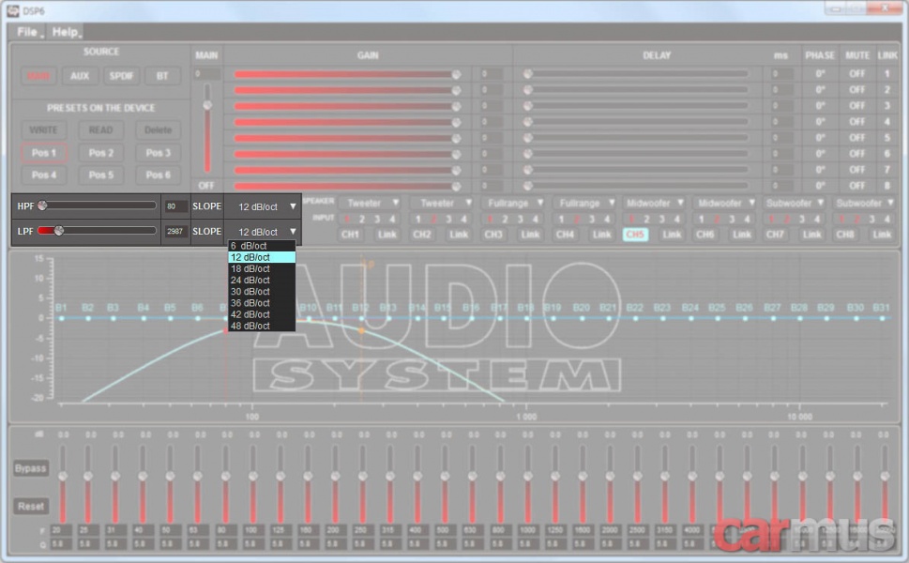Select channel CH7

click(x=775, y=235)
